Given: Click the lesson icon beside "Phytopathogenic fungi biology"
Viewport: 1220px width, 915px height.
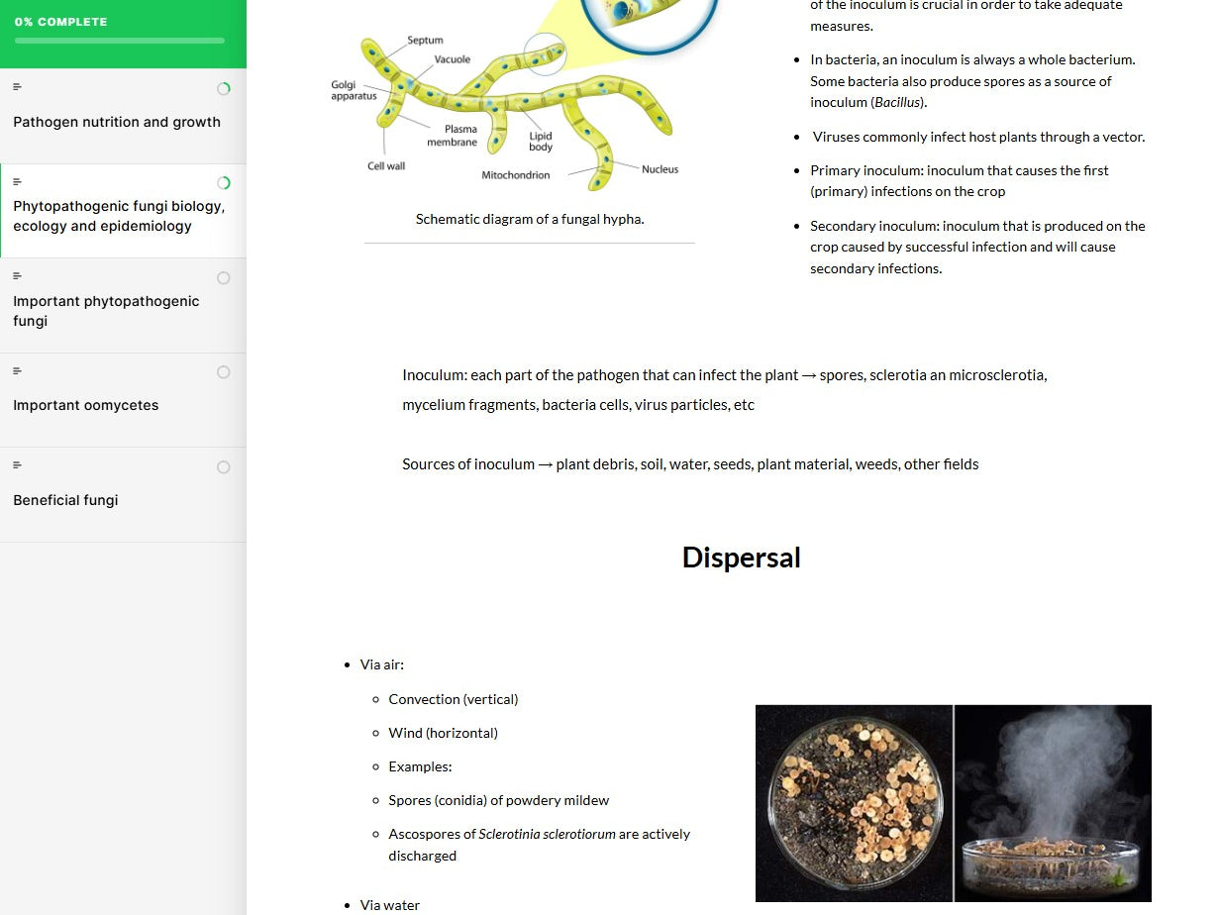Looking at the screenshot, I should click(x=17, y=181).
